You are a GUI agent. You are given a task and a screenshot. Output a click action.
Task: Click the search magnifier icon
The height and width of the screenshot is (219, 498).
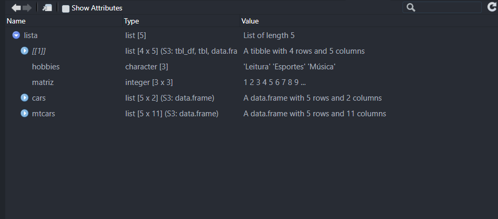411,7
